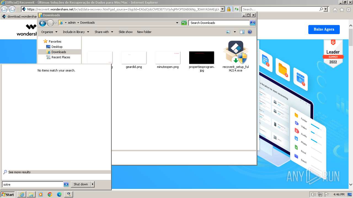The height and width of the screenshot is (198, 353).
Task: Click Slide show in toolbar
Action: click(125, 32)
